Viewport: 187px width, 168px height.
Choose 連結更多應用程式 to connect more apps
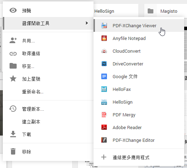[x=139, y=157]
